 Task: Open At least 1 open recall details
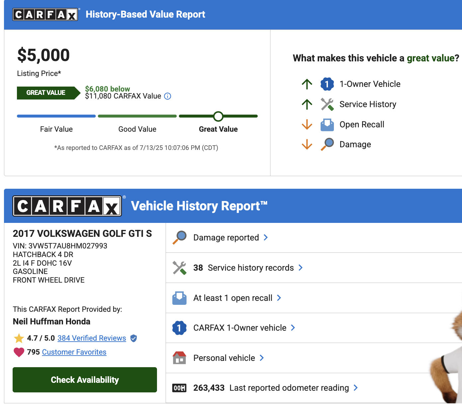(314, 298)
